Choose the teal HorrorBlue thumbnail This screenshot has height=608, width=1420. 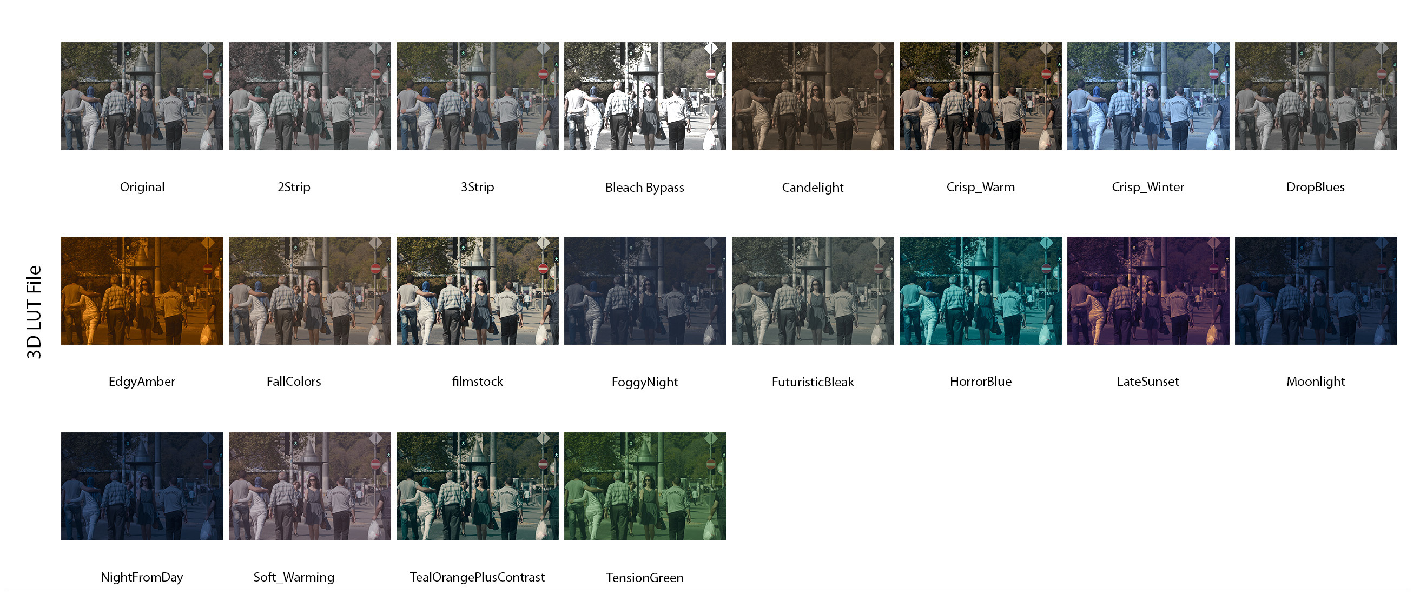[x=980, y=291]
